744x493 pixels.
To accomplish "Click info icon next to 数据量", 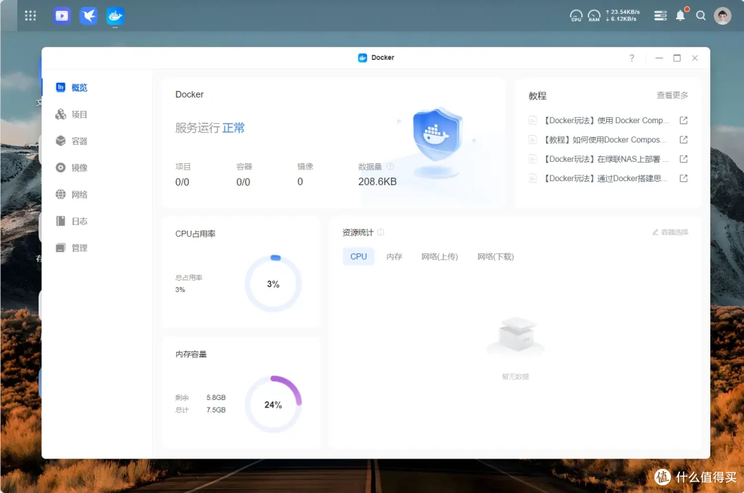I will 390,167.
